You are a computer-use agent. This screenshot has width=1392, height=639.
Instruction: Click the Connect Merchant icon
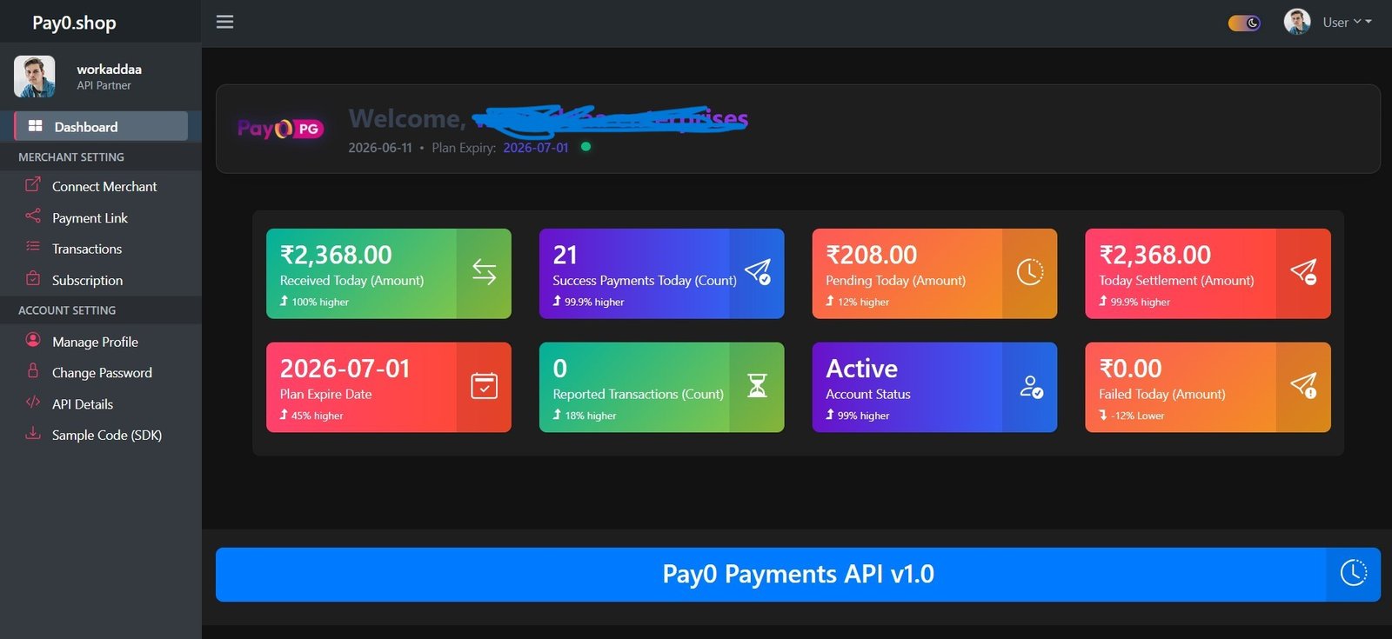[x=33, y=184]
